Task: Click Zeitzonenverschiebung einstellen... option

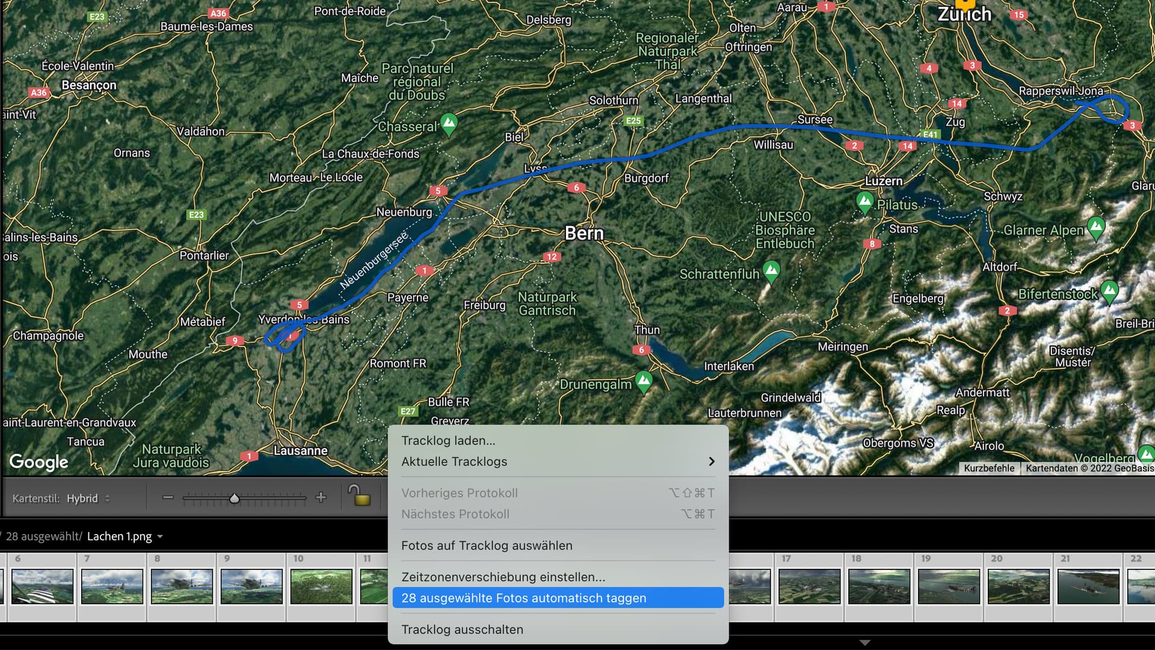Action: (x=503, y=577)
